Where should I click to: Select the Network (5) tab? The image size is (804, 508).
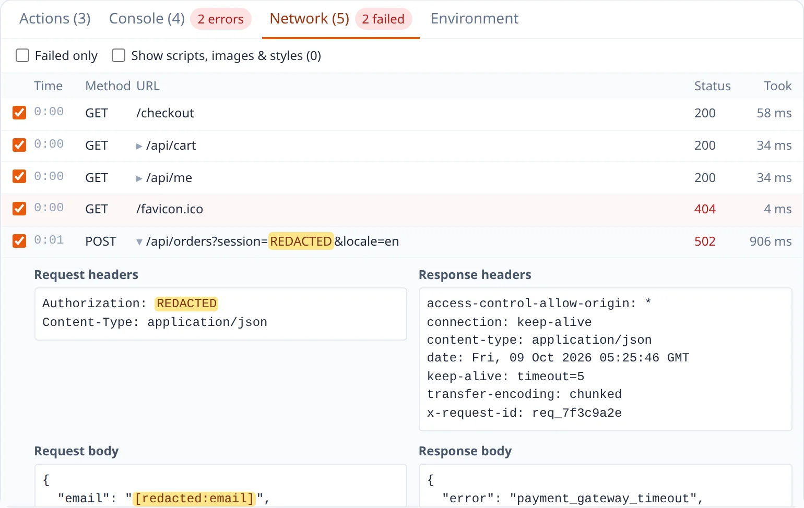tap(309, 19)
